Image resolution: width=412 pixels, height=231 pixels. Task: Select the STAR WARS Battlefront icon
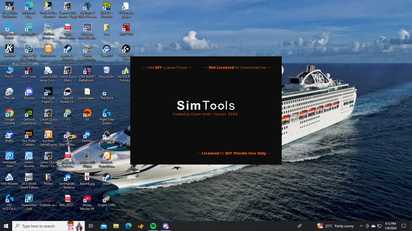tap(87, 74)
